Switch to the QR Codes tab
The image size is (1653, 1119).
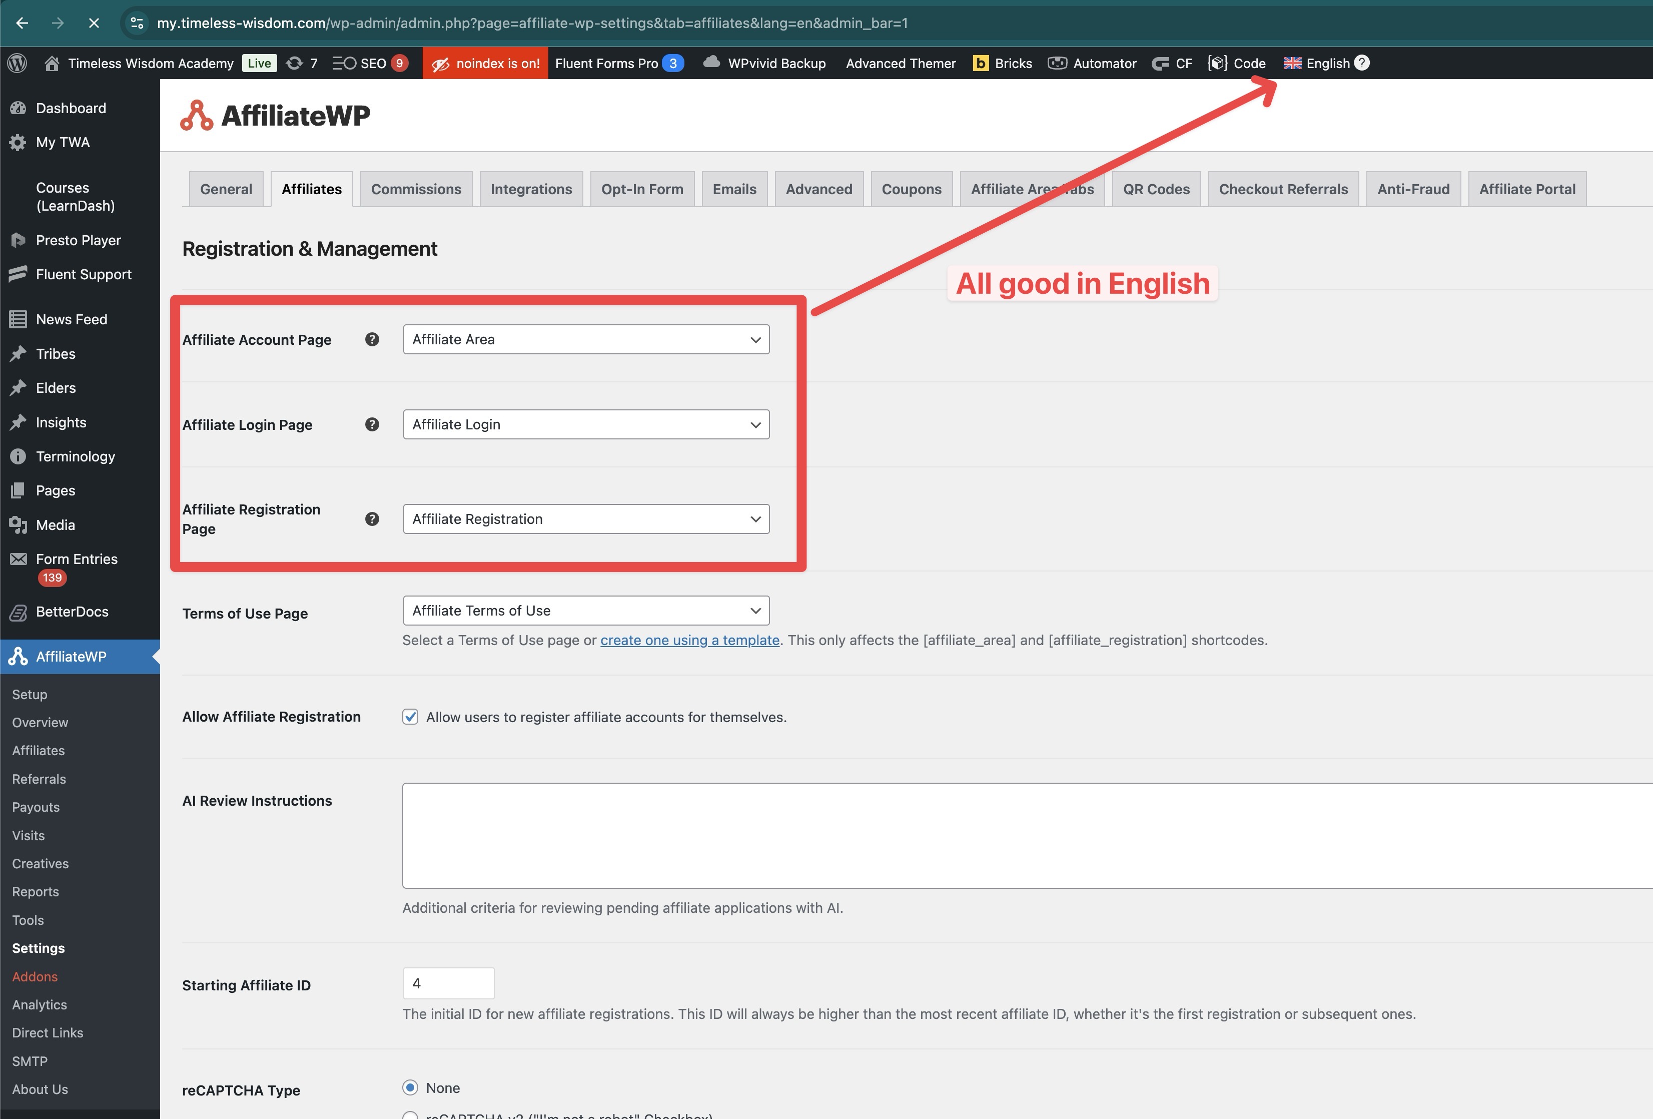[x=1157, y=189]
